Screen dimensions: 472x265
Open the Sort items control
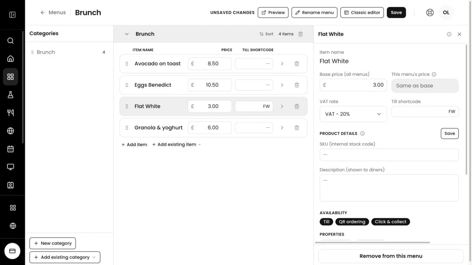pos(266,34)
